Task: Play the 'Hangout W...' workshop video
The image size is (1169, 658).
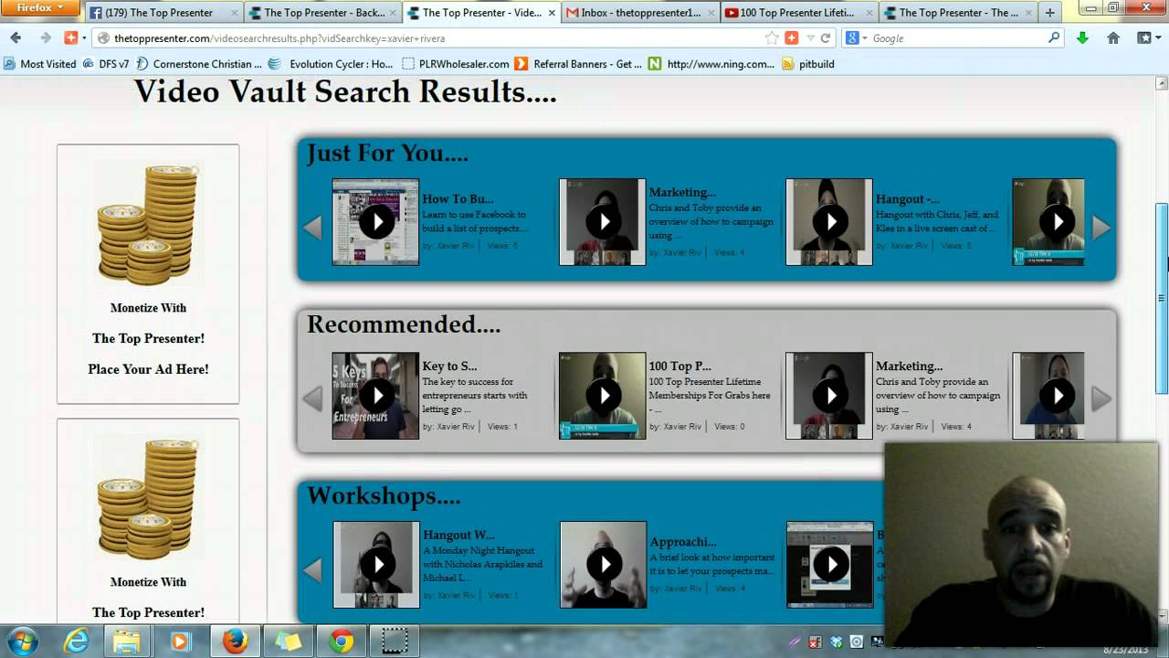Action: [x=376, y=565]
